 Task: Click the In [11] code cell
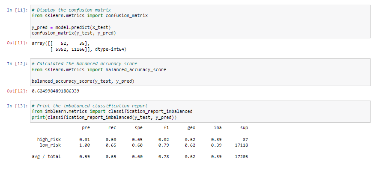tap(200, 21)
